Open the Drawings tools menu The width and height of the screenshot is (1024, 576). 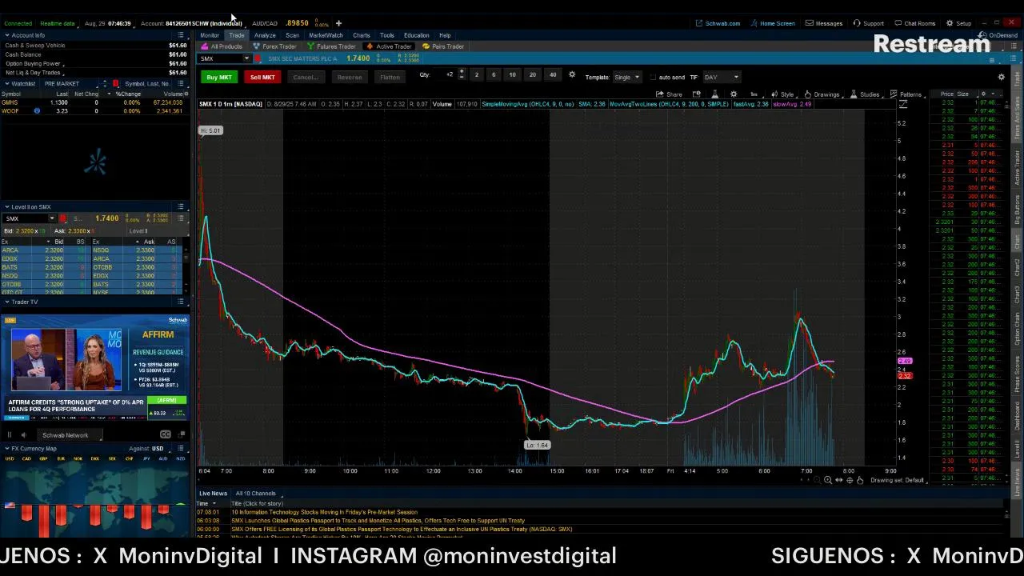822,94
